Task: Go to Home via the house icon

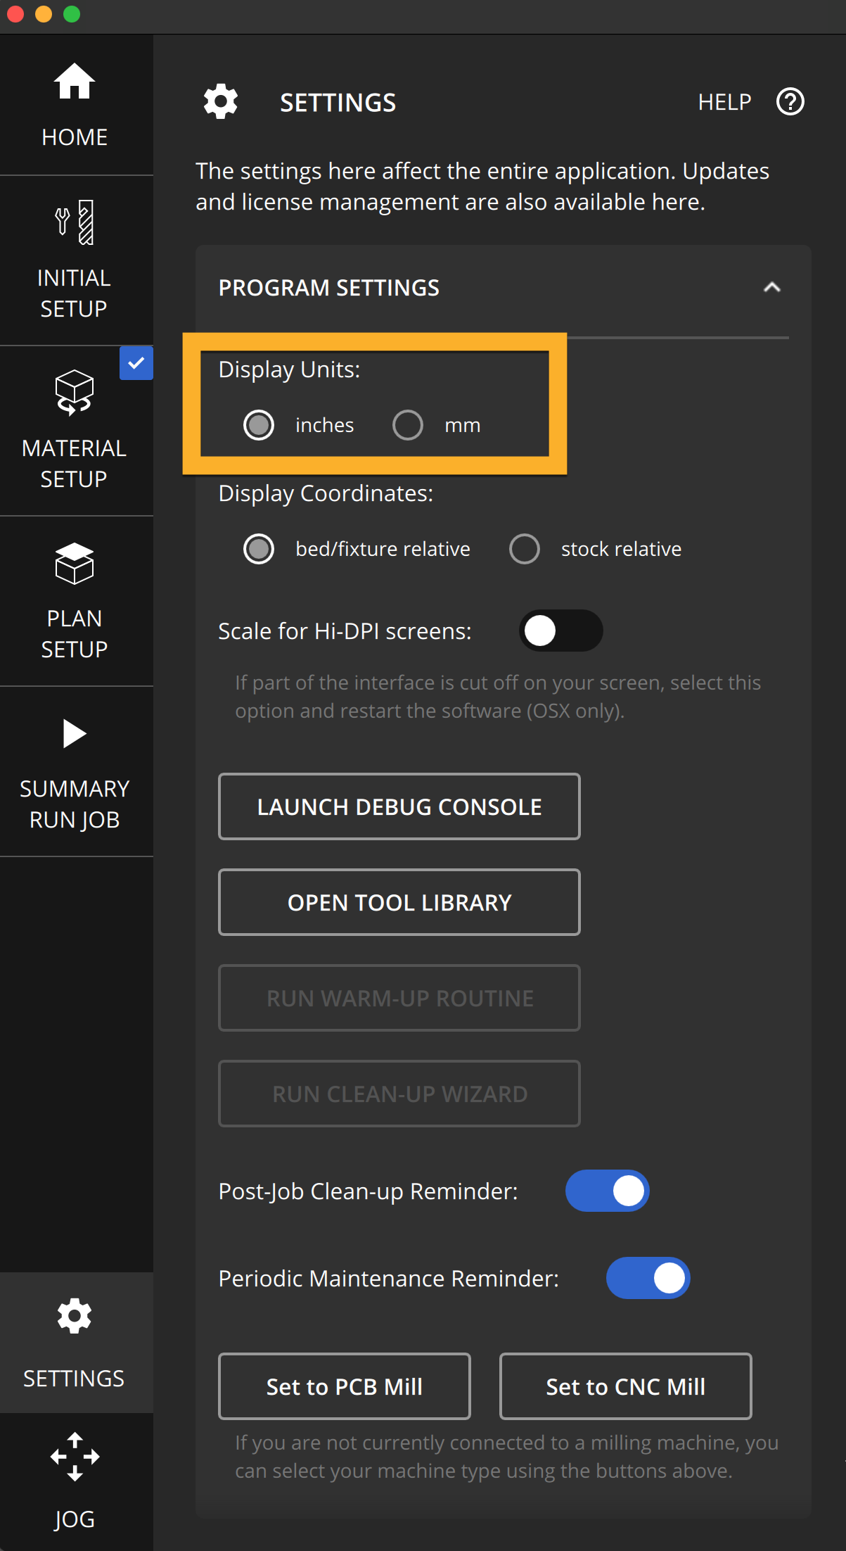Action: pyautogui.click(x=75, y=82)
